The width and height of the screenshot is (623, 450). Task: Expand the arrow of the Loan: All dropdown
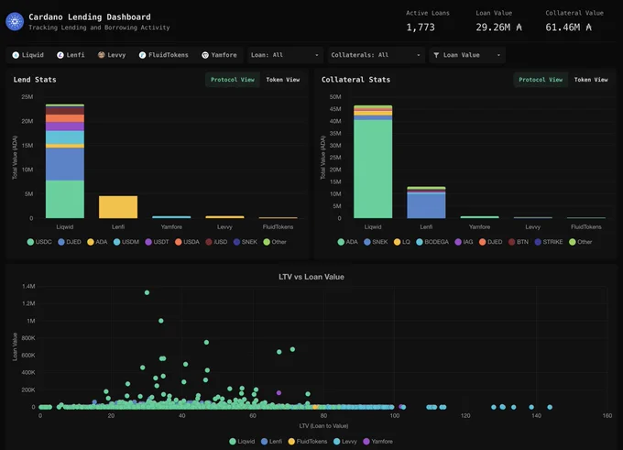(x=317, y=55)
